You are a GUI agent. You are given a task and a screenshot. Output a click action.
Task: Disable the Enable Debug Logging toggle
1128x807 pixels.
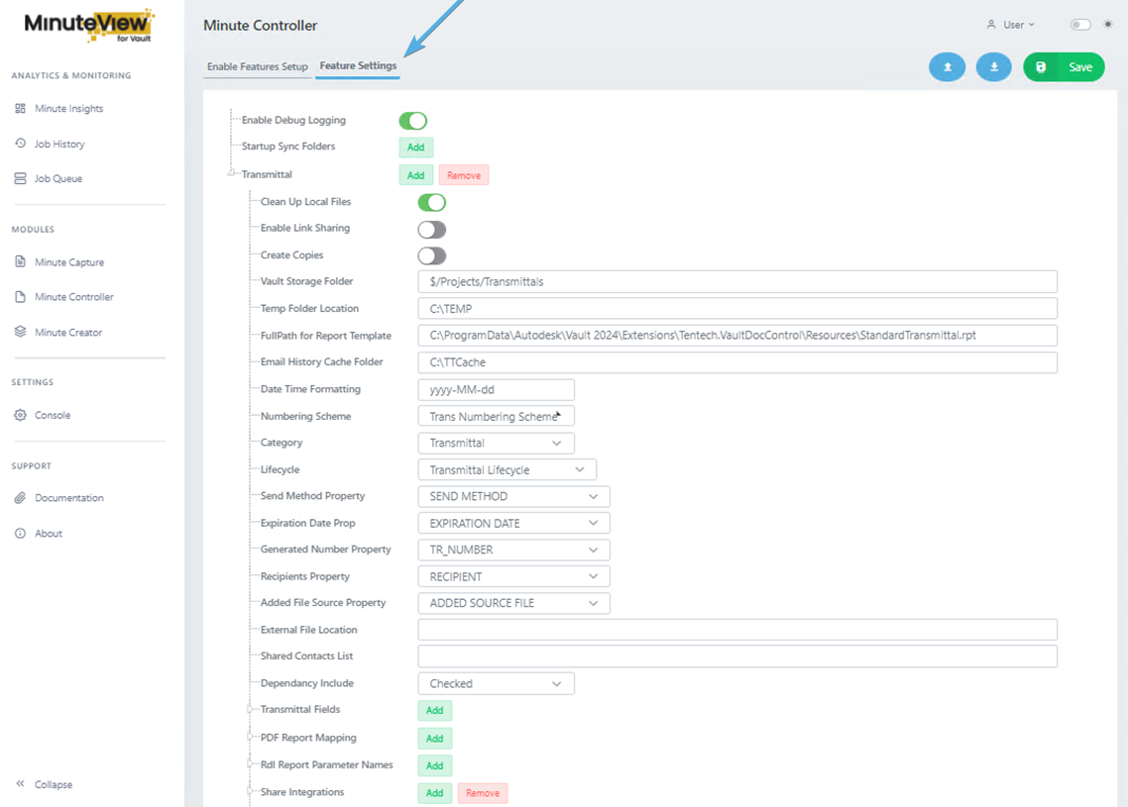(x=412, y=121)
